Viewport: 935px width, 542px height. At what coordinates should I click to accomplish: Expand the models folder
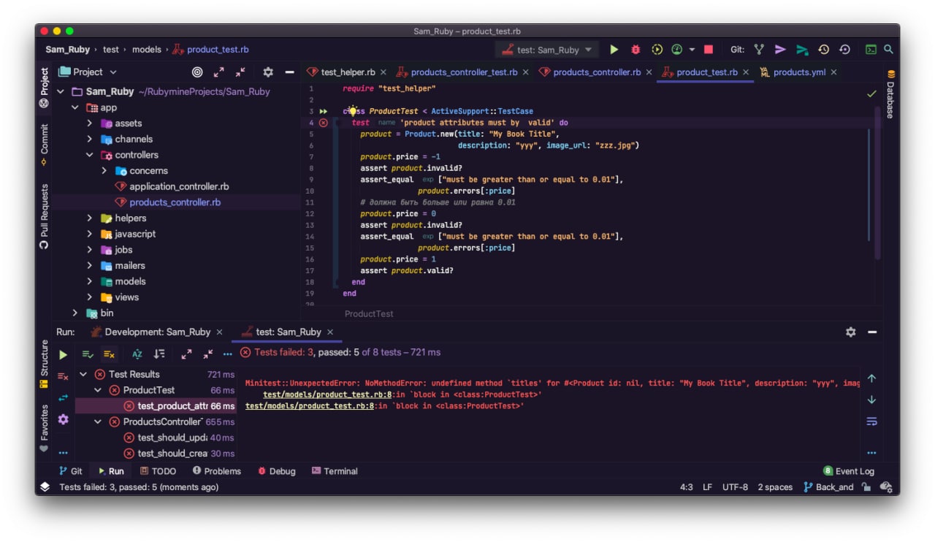click(x=90, y=281)
